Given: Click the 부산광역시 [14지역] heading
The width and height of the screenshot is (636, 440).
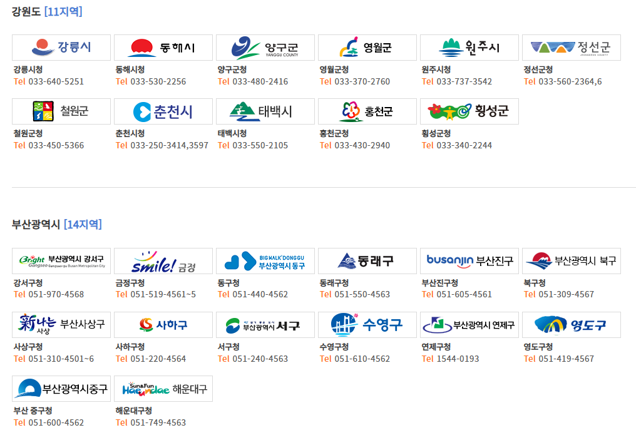Looking at the screenshot, I should point(56,224).
